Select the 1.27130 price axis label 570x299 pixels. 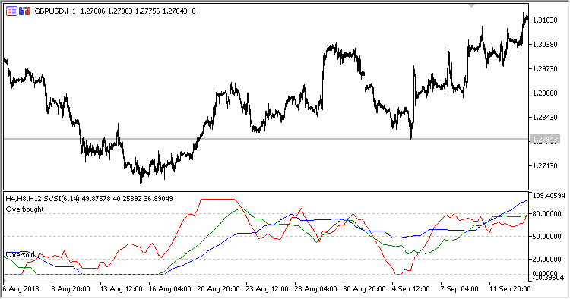coord(545,166)
